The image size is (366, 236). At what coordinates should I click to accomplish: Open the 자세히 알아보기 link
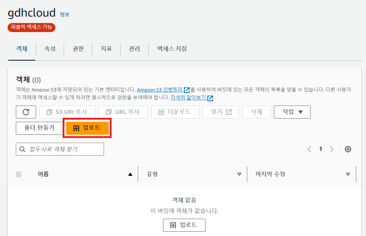point(191,98)
